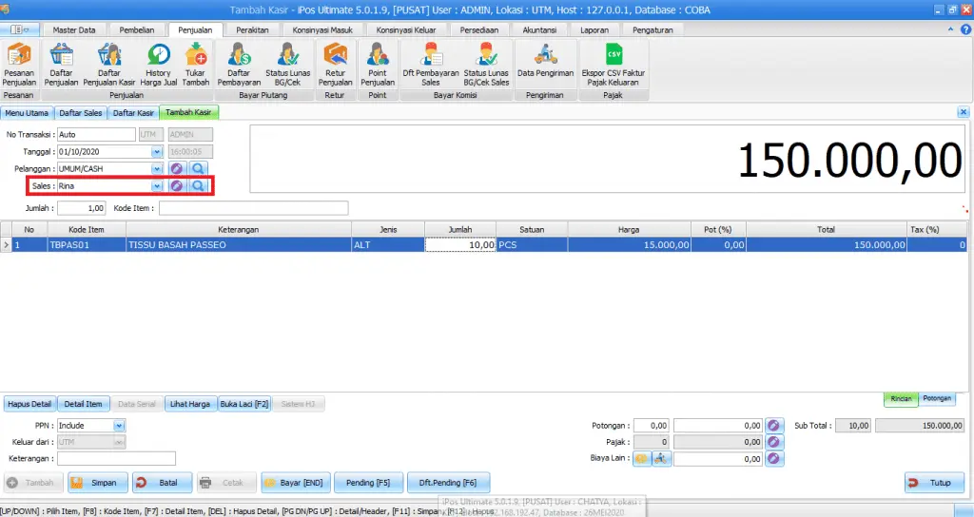Open Dft Pembayaran Sales icon

coord(431,65)
